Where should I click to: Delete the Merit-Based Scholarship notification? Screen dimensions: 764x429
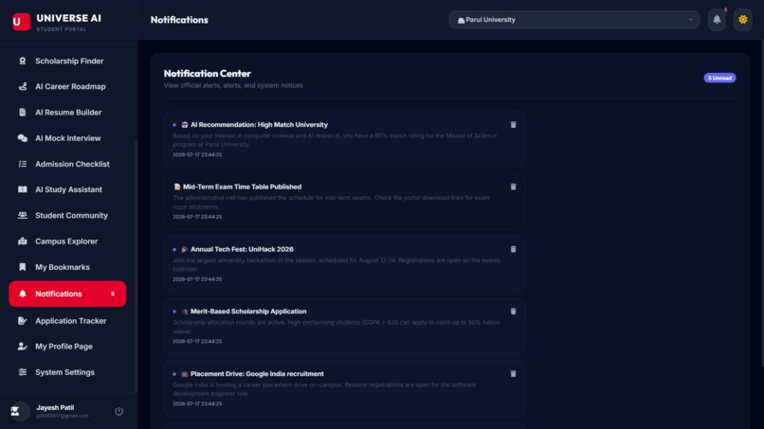513,312
